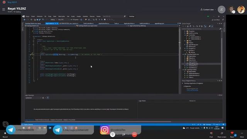Click the Stop NDI link

pos(12,2)
